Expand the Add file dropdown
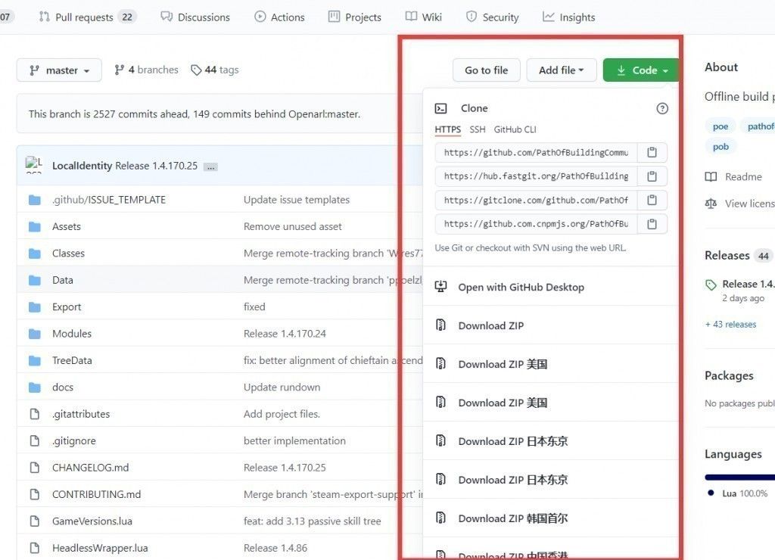The image size is (775, 560). point(562,70)
